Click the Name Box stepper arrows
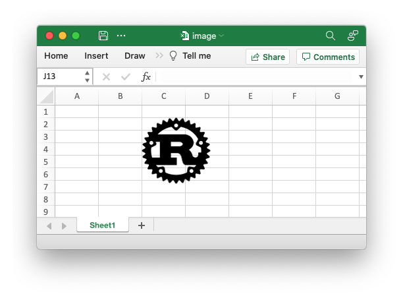403x298 pixels. 87,76
